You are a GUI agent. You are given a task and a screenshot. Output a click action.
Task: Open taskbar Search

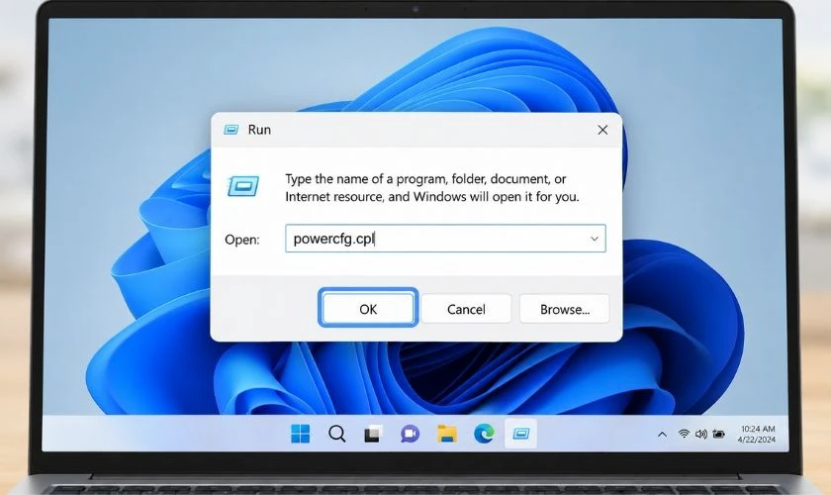click(336, 434)
